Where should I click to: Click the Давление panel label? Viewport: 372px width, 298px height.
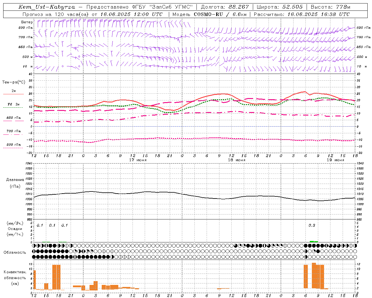coord(15,180)
